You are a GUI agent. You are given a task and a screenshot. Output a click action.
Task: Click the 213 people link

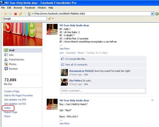[x=71, y=59]
